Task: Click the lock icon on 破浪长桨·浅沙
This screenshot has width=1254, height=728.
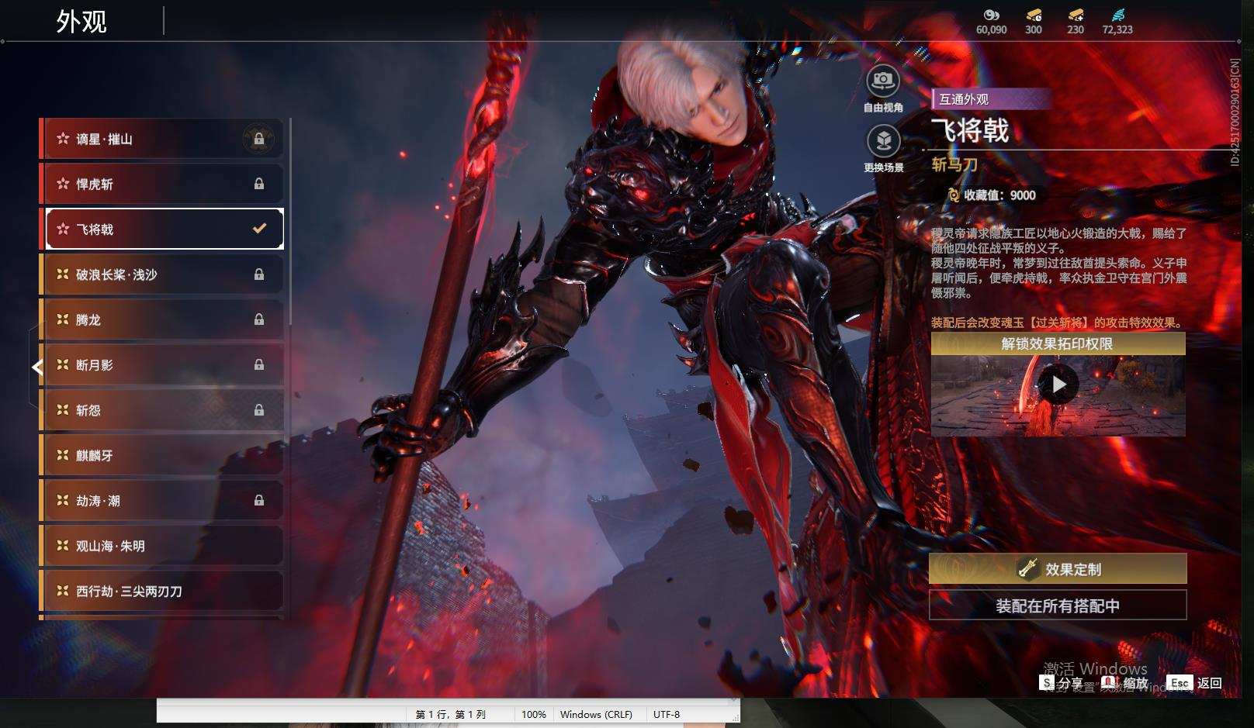Action: (259, 274)
